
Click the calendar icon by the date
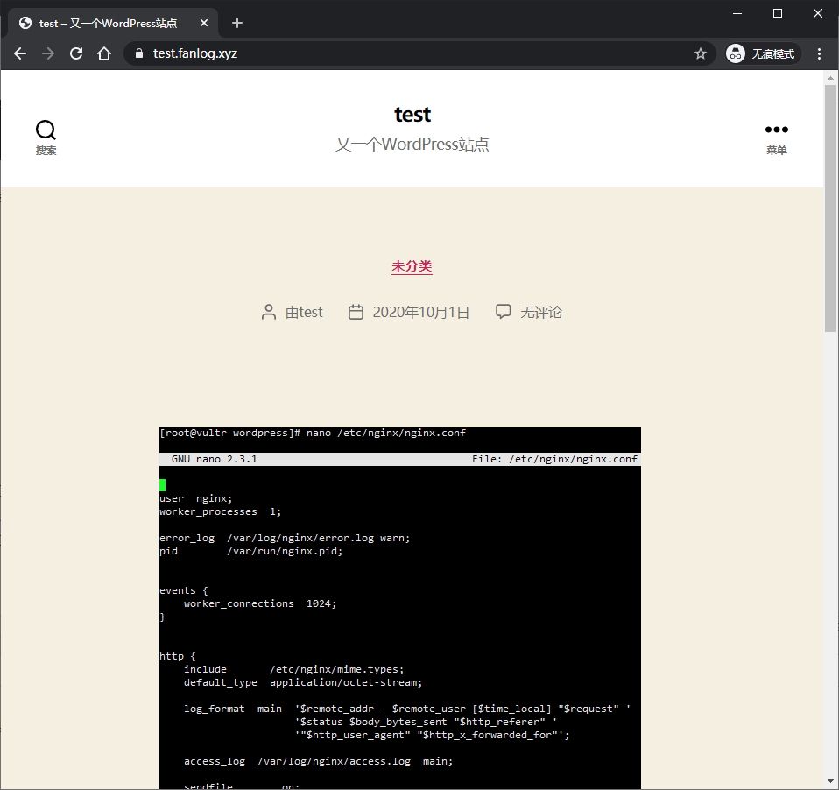point(356,312)
